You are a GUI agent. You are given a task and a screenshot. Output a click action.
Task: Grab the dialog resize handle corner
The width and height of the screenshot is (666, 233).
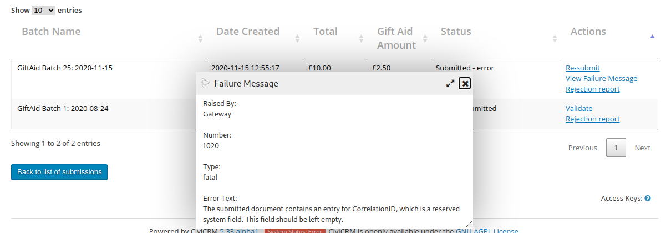pos(469,224)
